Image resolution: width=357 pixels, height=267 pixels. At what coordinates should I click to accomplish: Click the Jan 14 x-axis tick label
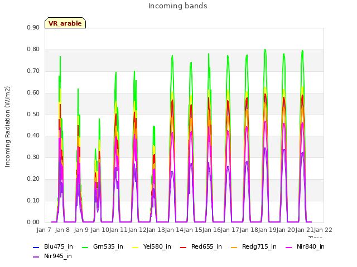pyautogui.click(x=175, y=230)
